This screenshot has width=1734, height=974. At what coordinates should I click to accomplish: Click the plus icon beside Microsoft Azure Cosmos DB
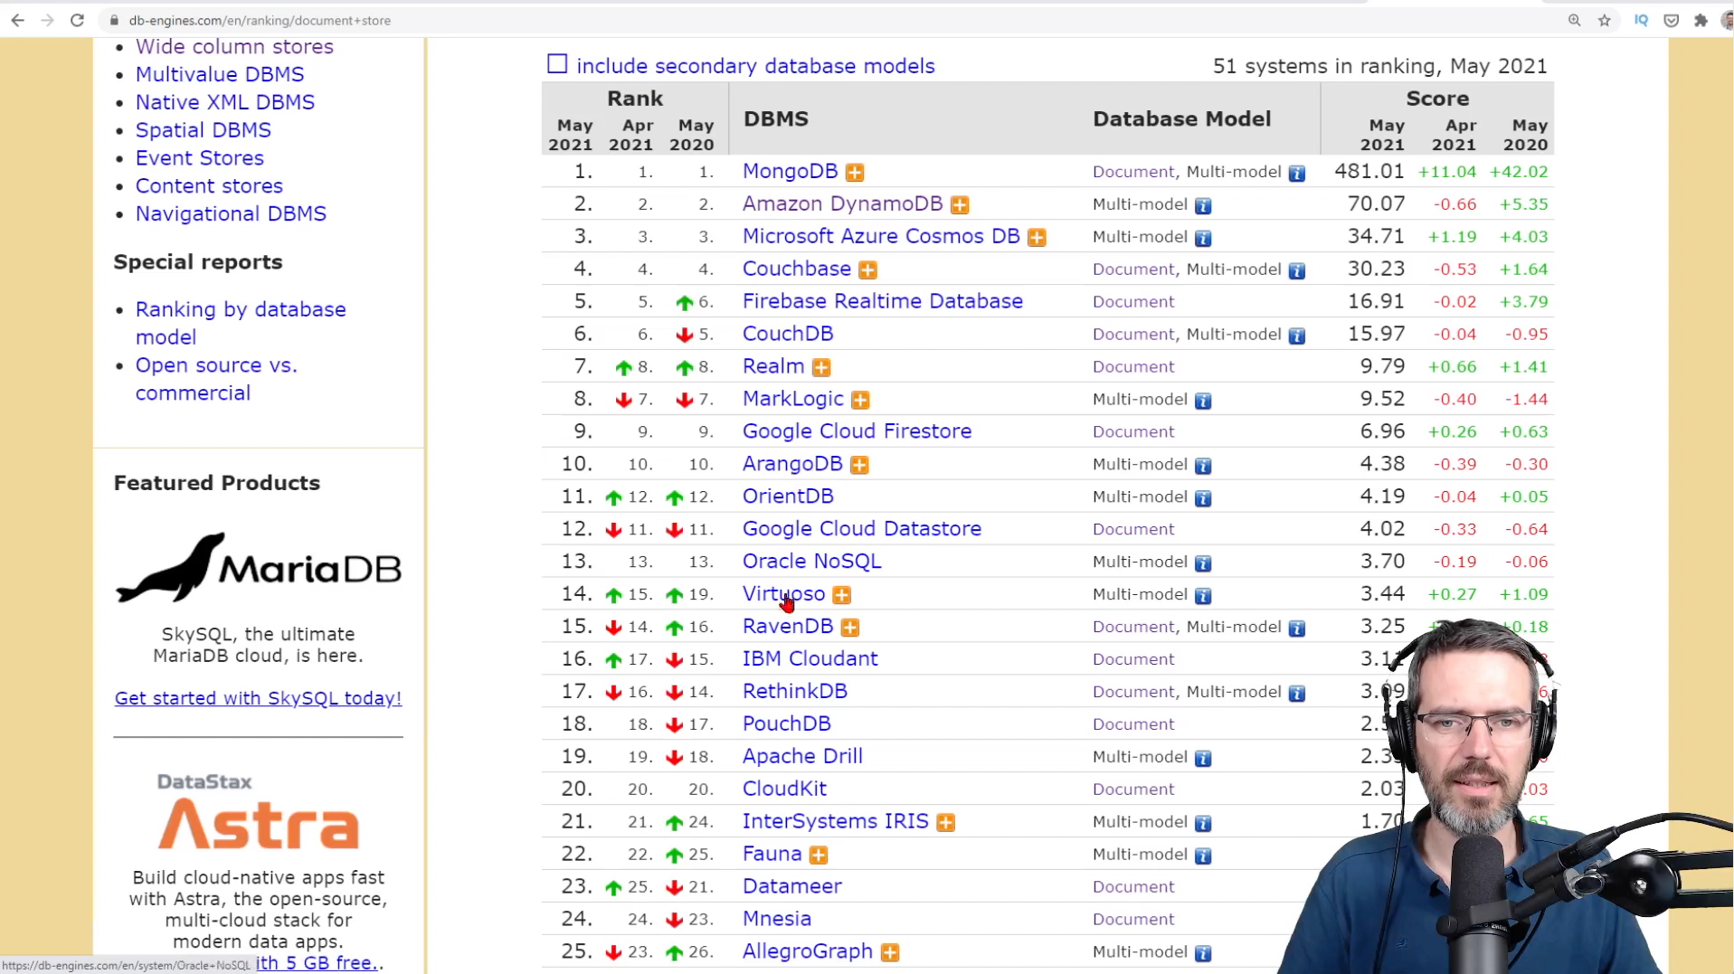coord(1037,237)
